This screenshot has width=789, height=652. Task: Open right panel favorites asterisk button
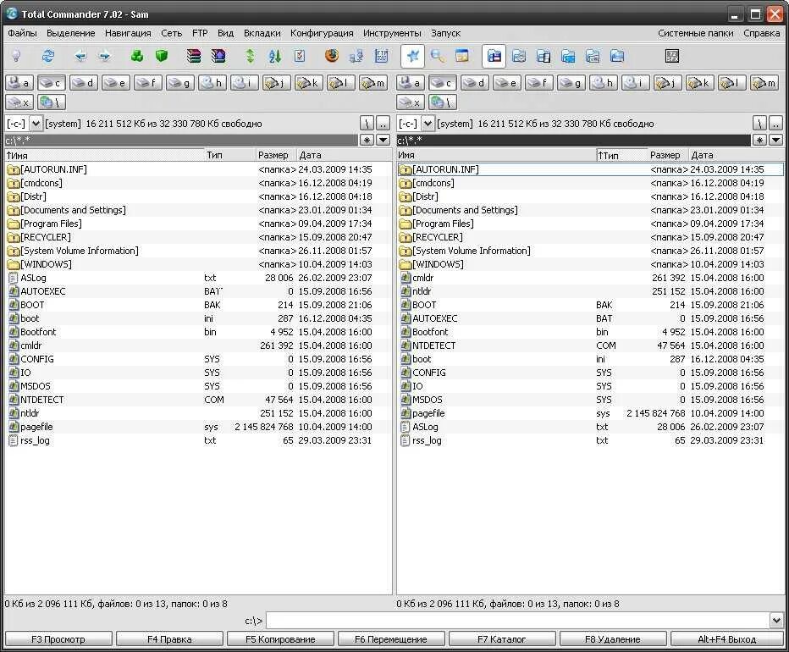point(759,140)
